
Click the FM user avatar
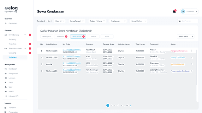point(183,11)
